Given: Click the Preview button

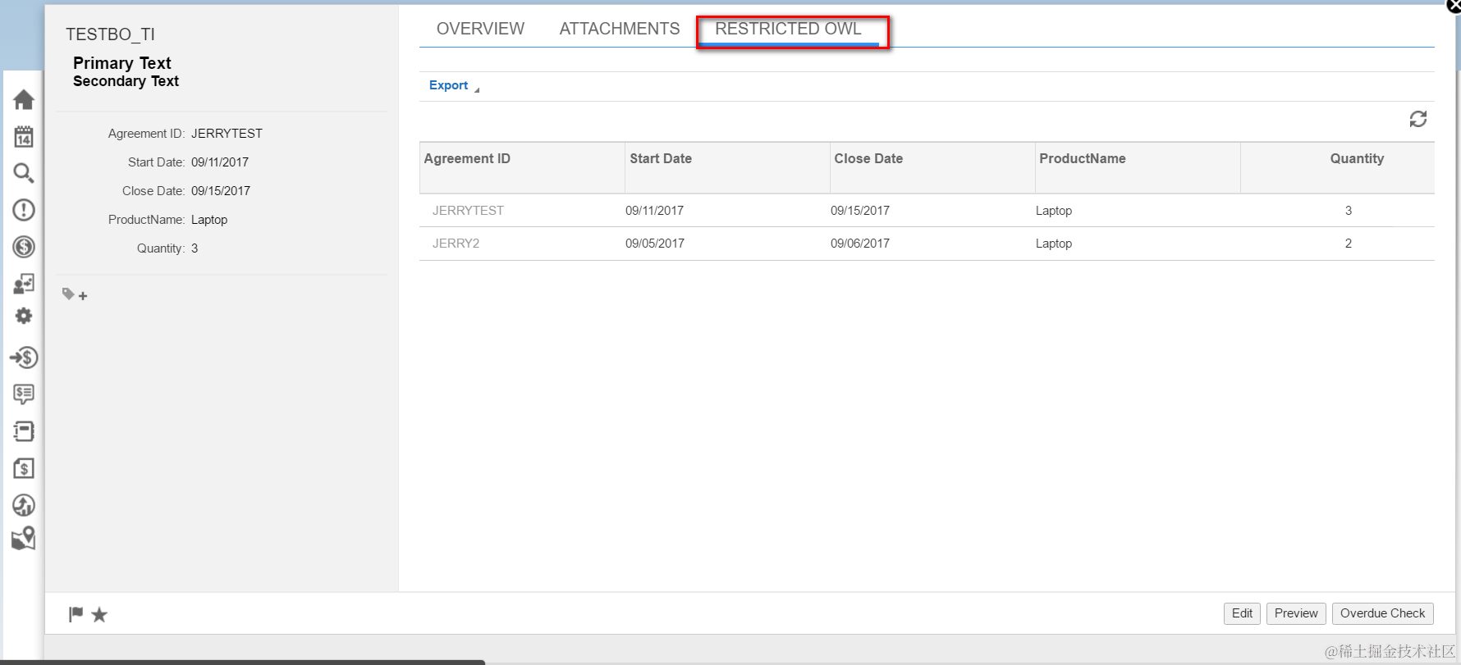Looking at the screenshot, I should pos(1296,613).
